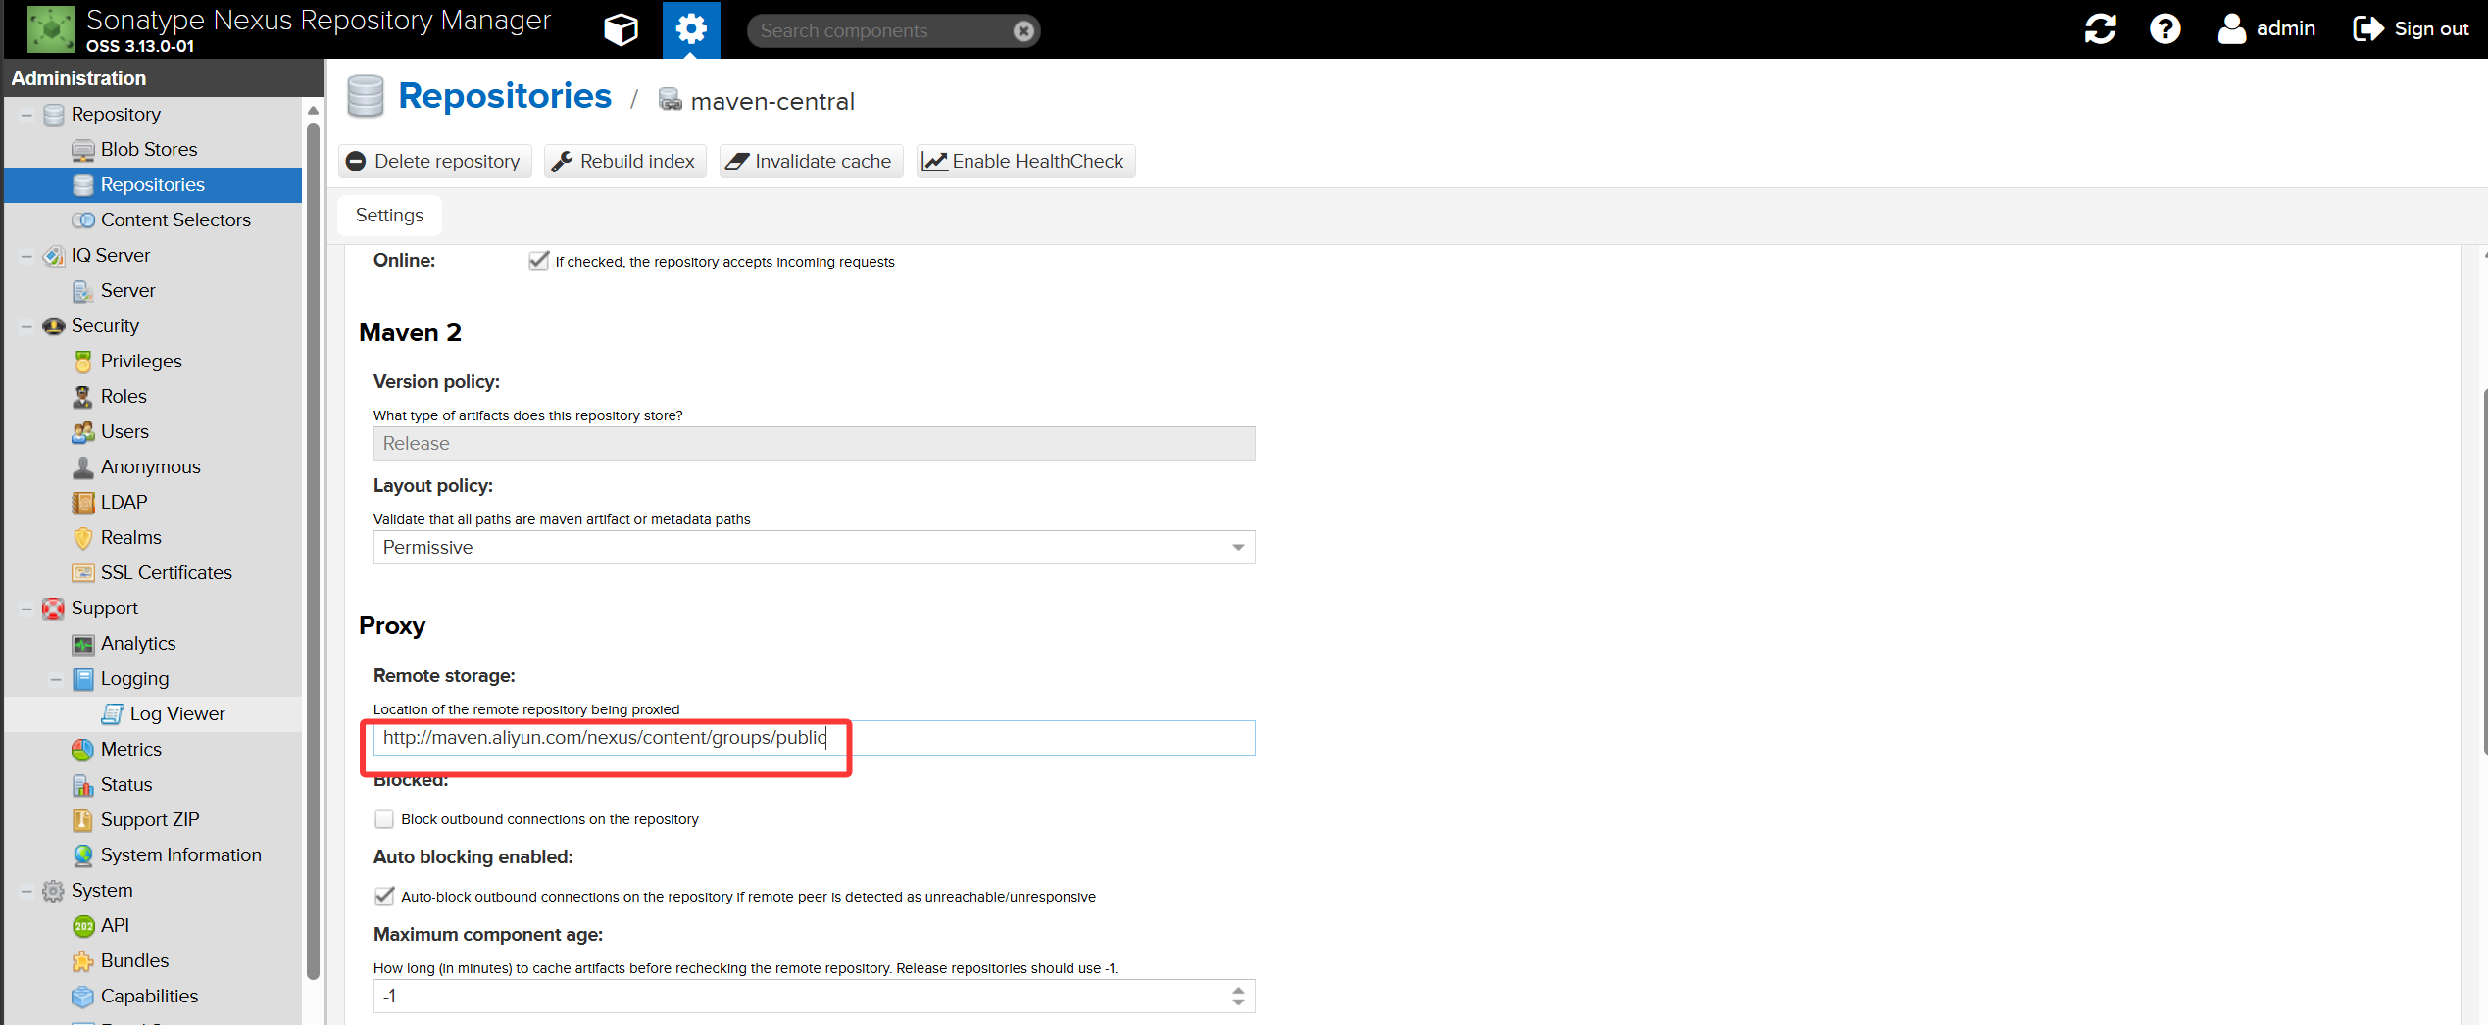Open Anonymous settings in sidebar
The height and width of the screenshot is (1025, 2488).
click(150, 466)
